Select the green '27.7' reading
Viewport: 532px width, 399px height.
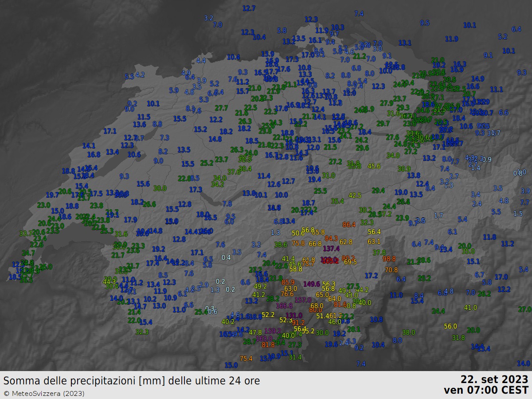(x=222, y=108)
